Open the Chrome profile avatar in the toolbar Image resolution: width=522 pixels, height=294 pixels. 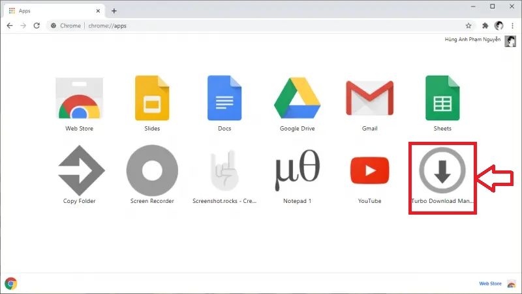pyautogui.click(x=499, y=25)
